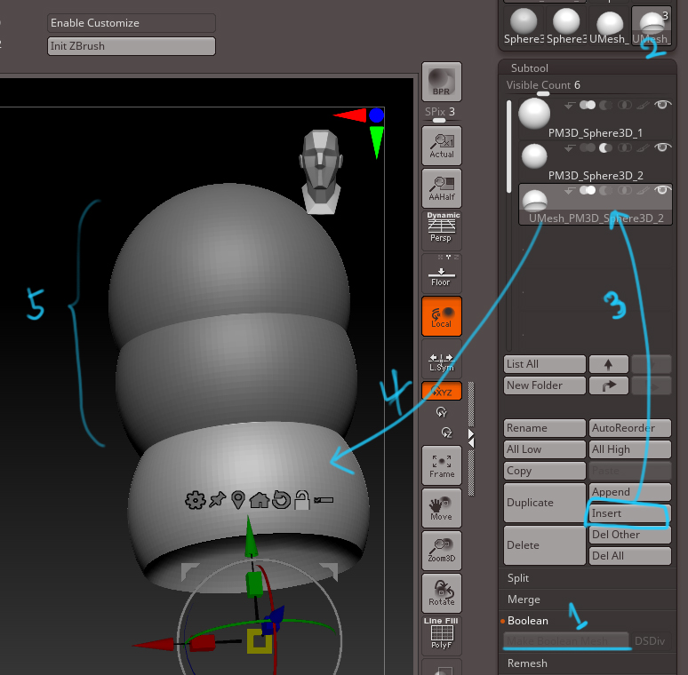
Task: Select the Actual size view icon
Action: point(442,146)
